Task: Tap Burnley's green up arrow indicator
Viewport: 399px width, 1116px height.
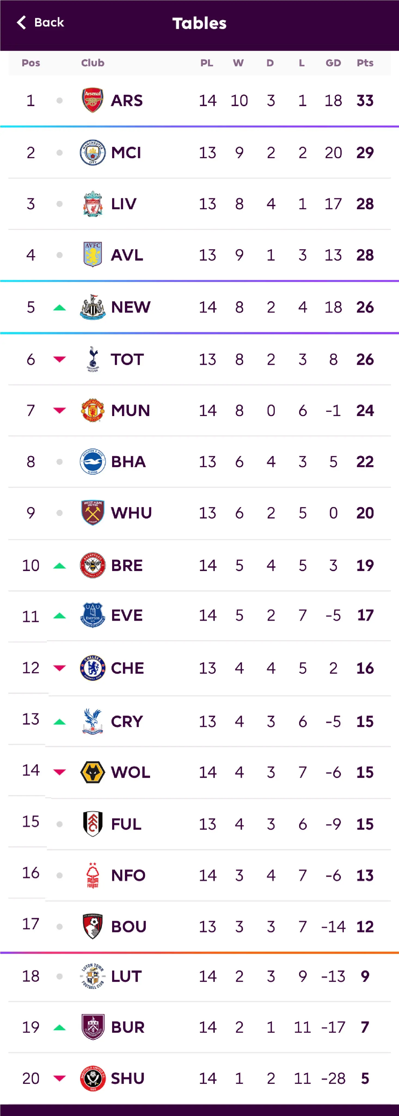Action: click(59, 1027)
